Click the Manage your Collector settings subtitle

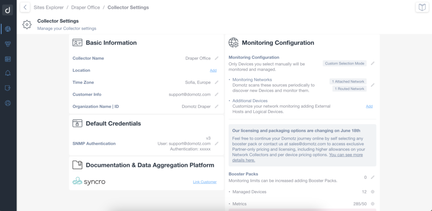tap(67, 28)
